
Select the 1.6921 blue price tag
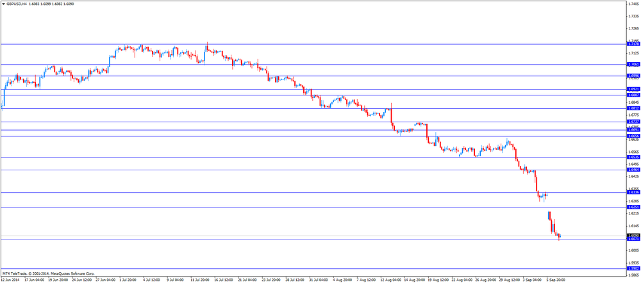point(633,89)
